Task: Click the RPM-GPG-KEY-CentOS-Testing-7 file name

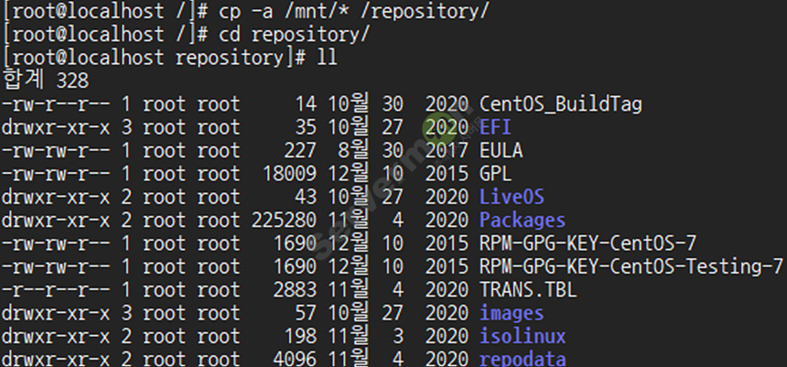Action: tap(631, 266)
